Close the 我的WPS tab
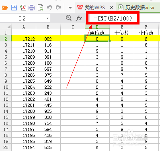This screenshot has height=151, width=160. (111, 8)
